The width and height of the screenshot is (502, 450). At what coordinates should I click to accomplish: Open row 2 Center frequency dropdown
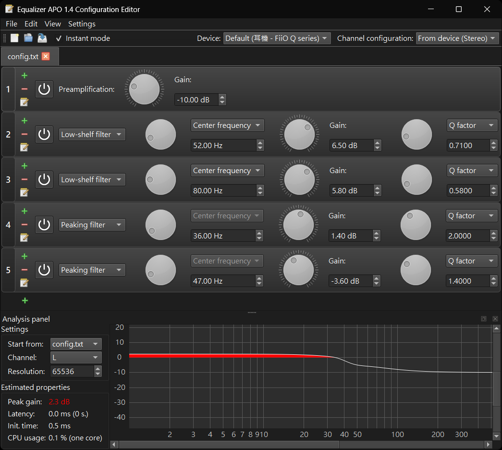[x=227, y=125]
